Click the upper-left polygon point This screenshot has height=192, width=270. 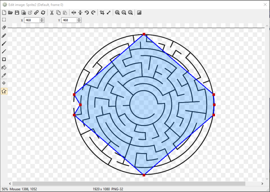[74, 95]
